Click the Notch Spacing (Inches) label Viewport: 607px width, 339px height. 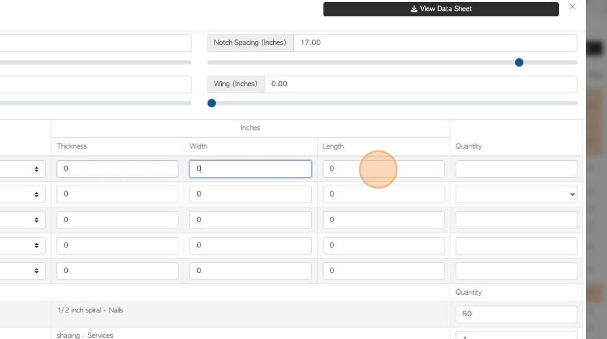point(250,43)
